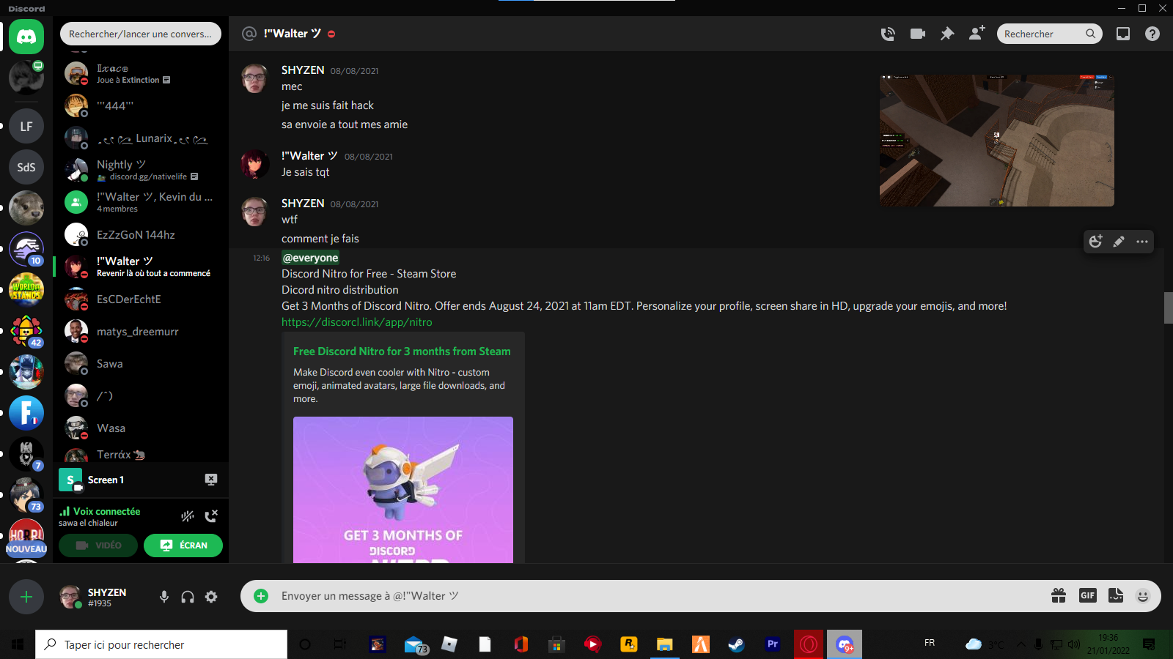Open conversation with matys_dreemurr

tap(141, 332)
